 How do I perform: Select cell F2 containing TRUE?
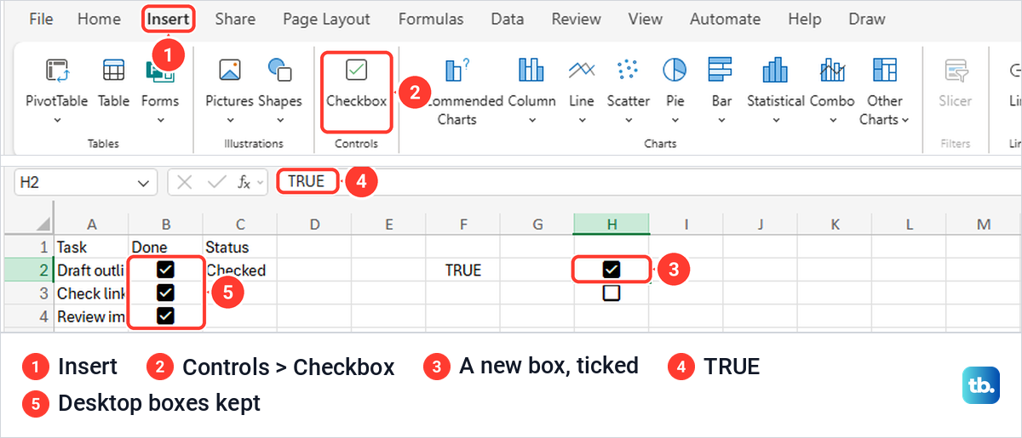[x=462, y=270]
